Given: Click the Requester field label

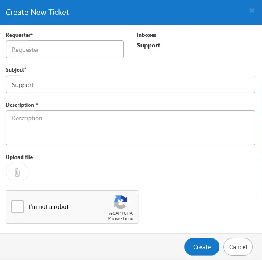Looking at the screenshot, I should pyautogui.click(x=19, y=35).
